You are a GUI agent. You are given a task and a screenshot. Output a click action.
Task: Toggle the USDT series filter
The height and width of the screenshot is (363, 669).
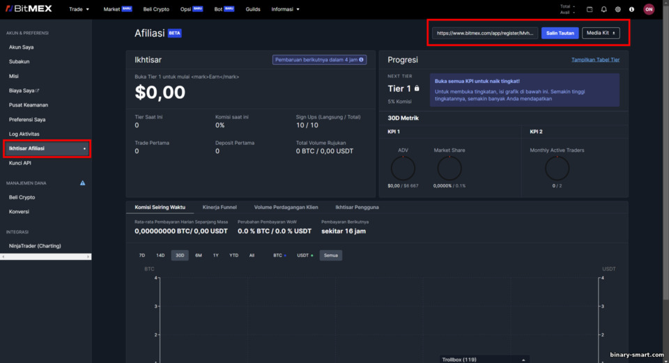pos(305,256)
